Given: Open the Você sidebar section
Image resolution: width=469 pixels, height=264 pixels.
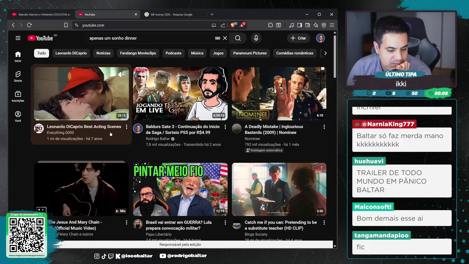Looking at the screenshot, I should tap(18, 116).
